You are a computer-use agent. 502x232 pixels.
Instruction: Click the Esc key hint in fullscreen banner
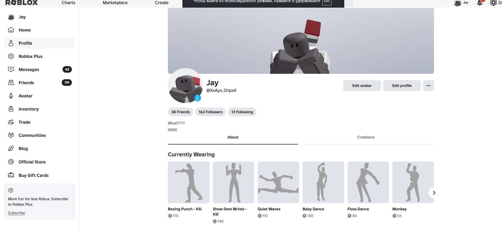tap(327, 2)
